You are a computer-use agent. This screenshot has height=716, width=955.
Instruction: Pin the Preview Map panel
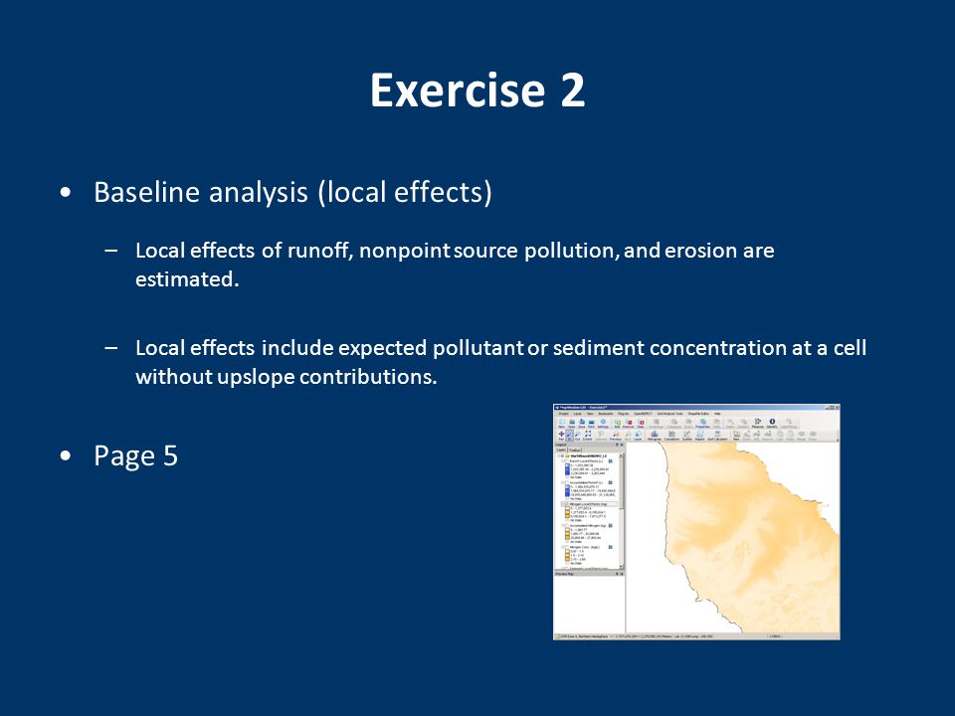pyautogui.click(x=617, y=574)
